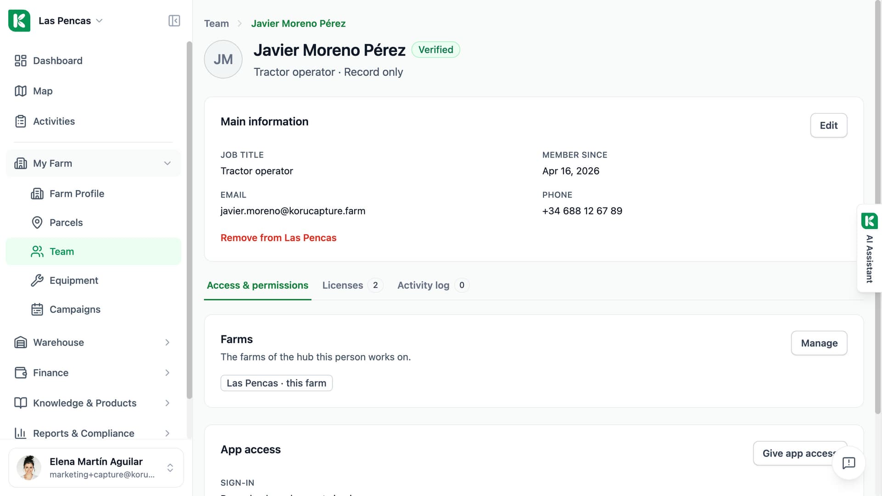The width and height of the screenshot is (882, 496).
Task: Expand the Warehouse menu chevron
Action: tap(167, 343)
